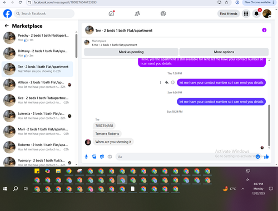
Task: Open File Explorer from the taskbar
Action: (x=58, y=171)
